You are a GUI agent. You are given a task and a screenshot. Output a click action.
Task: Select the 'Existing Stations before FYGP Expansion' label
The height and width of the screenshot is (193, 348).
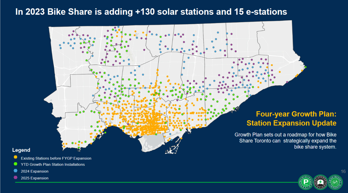[x=56, y=158]
